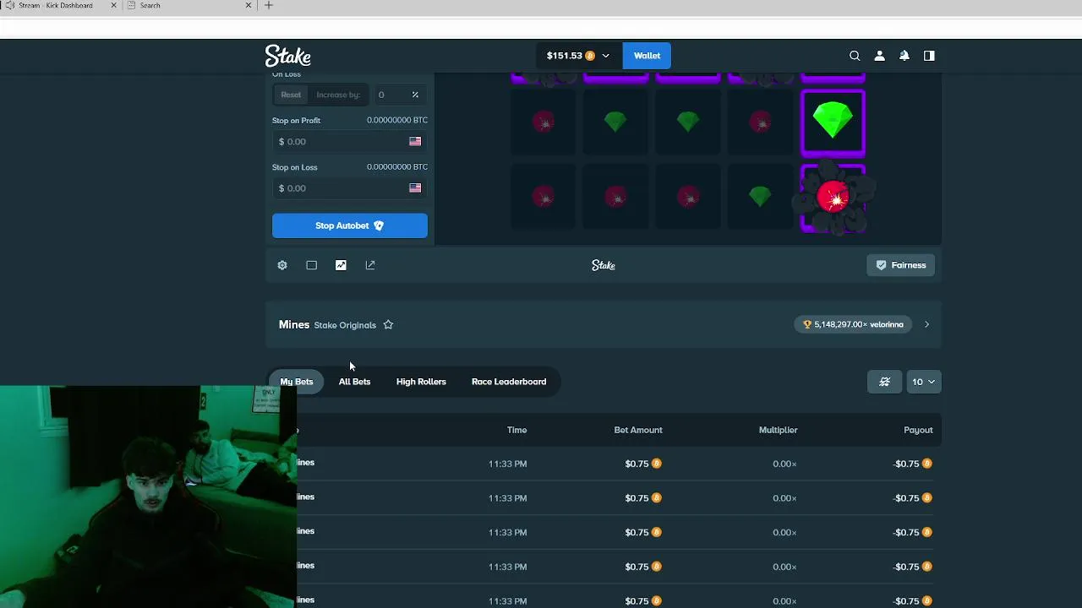Click trophy icon on the top win badge
The width and height of the screenshot is (1082, 608).
click(807, 324)
